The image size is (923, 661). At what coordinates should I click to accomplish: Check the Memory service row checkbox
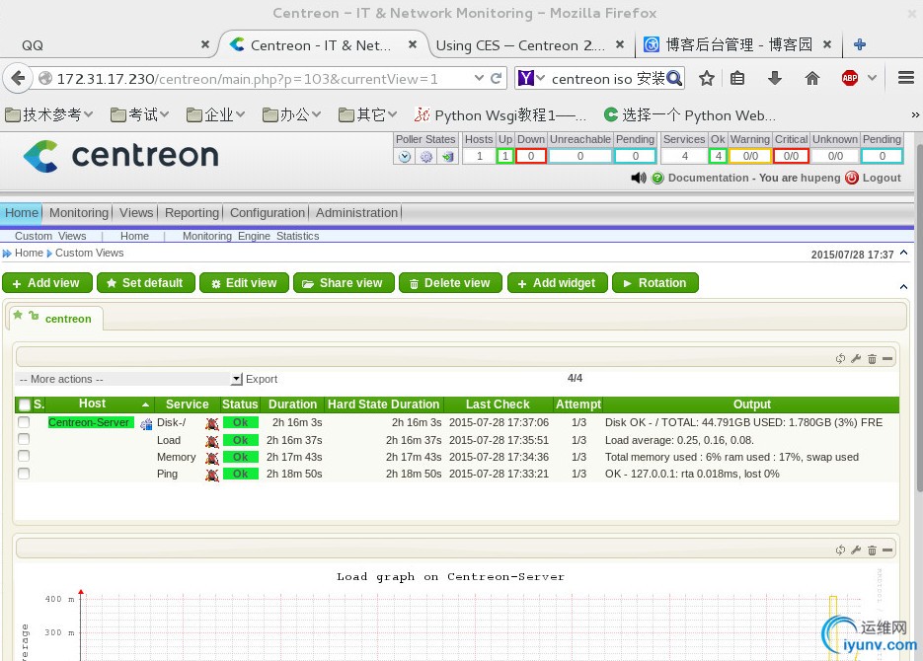point(24,457)
